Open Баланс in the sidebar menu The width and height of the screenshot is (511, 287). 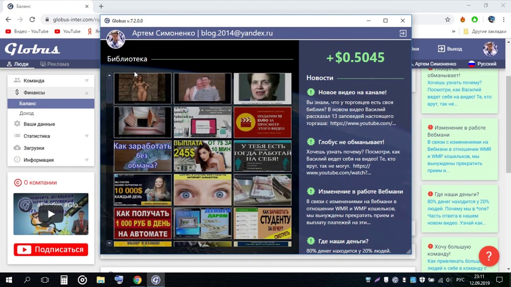[51, 104]
